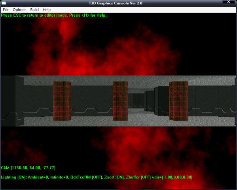Select the left red brick pillar
The image size is (237, 190).
click(x=62, y=101)
